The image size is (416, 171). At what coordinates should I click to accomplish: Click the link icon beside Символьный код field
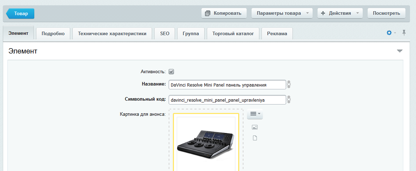click(x=289, y=100)
